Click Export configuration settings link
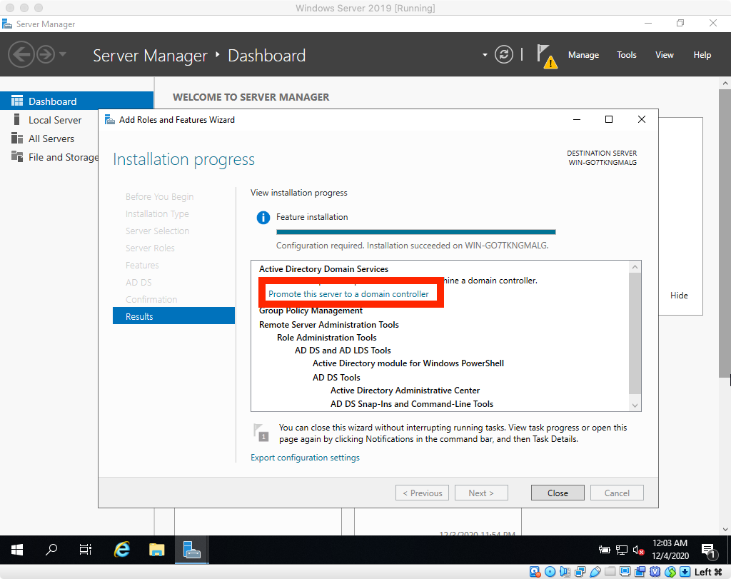This screenshot has height=579, width=731. pyautogui.click(x=305, y=458)
